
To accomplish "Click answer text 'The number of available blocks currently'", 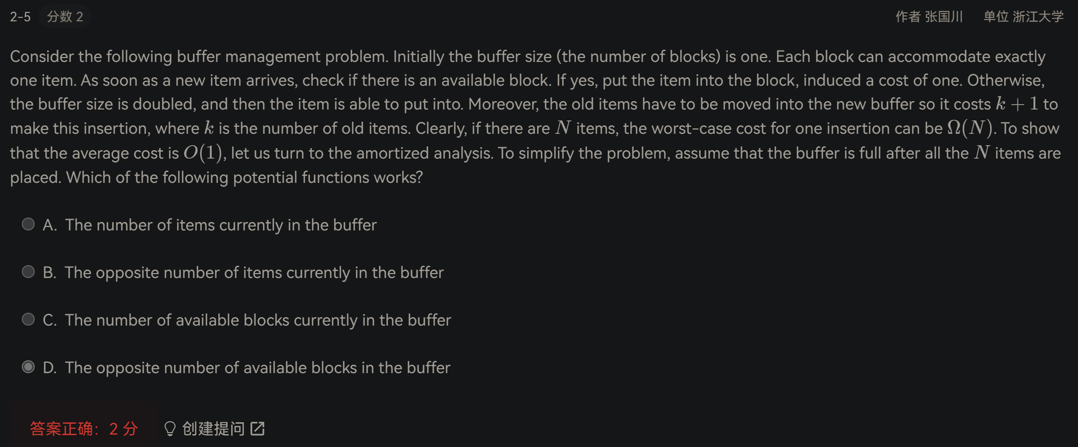I will (x=211, y=320).
